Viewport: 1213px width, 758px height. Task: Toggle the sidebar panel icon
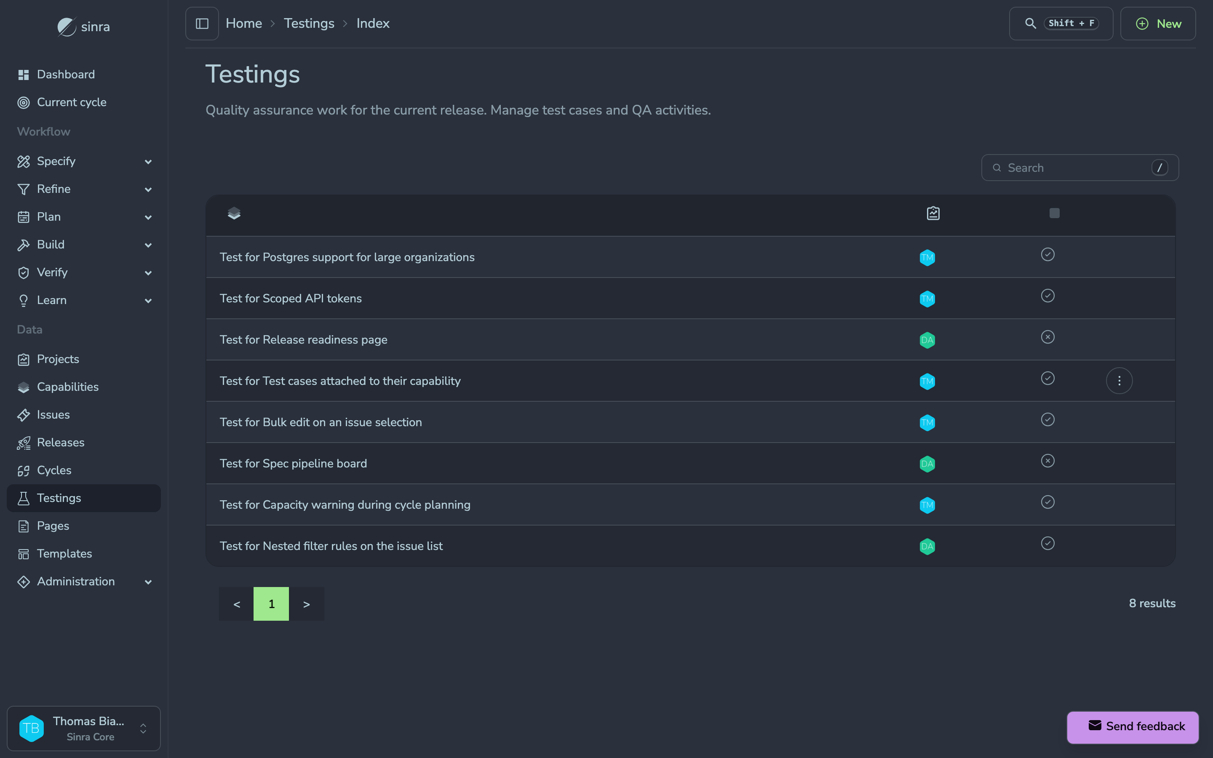202,24
